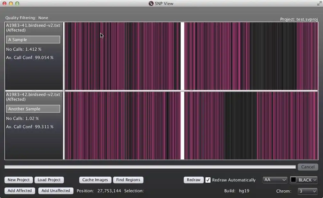Click the SNP View title icon
Viewport: 323px width, 198px height.
pyautogui.click(x=151, y=4)
